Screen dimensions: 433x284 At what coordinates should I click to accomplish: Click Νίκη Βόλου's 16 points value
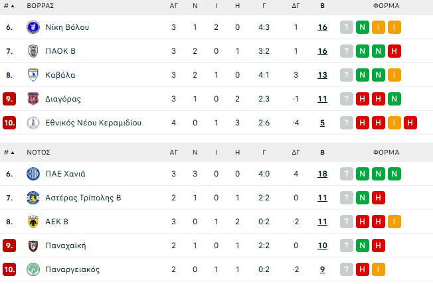[322, 27]
